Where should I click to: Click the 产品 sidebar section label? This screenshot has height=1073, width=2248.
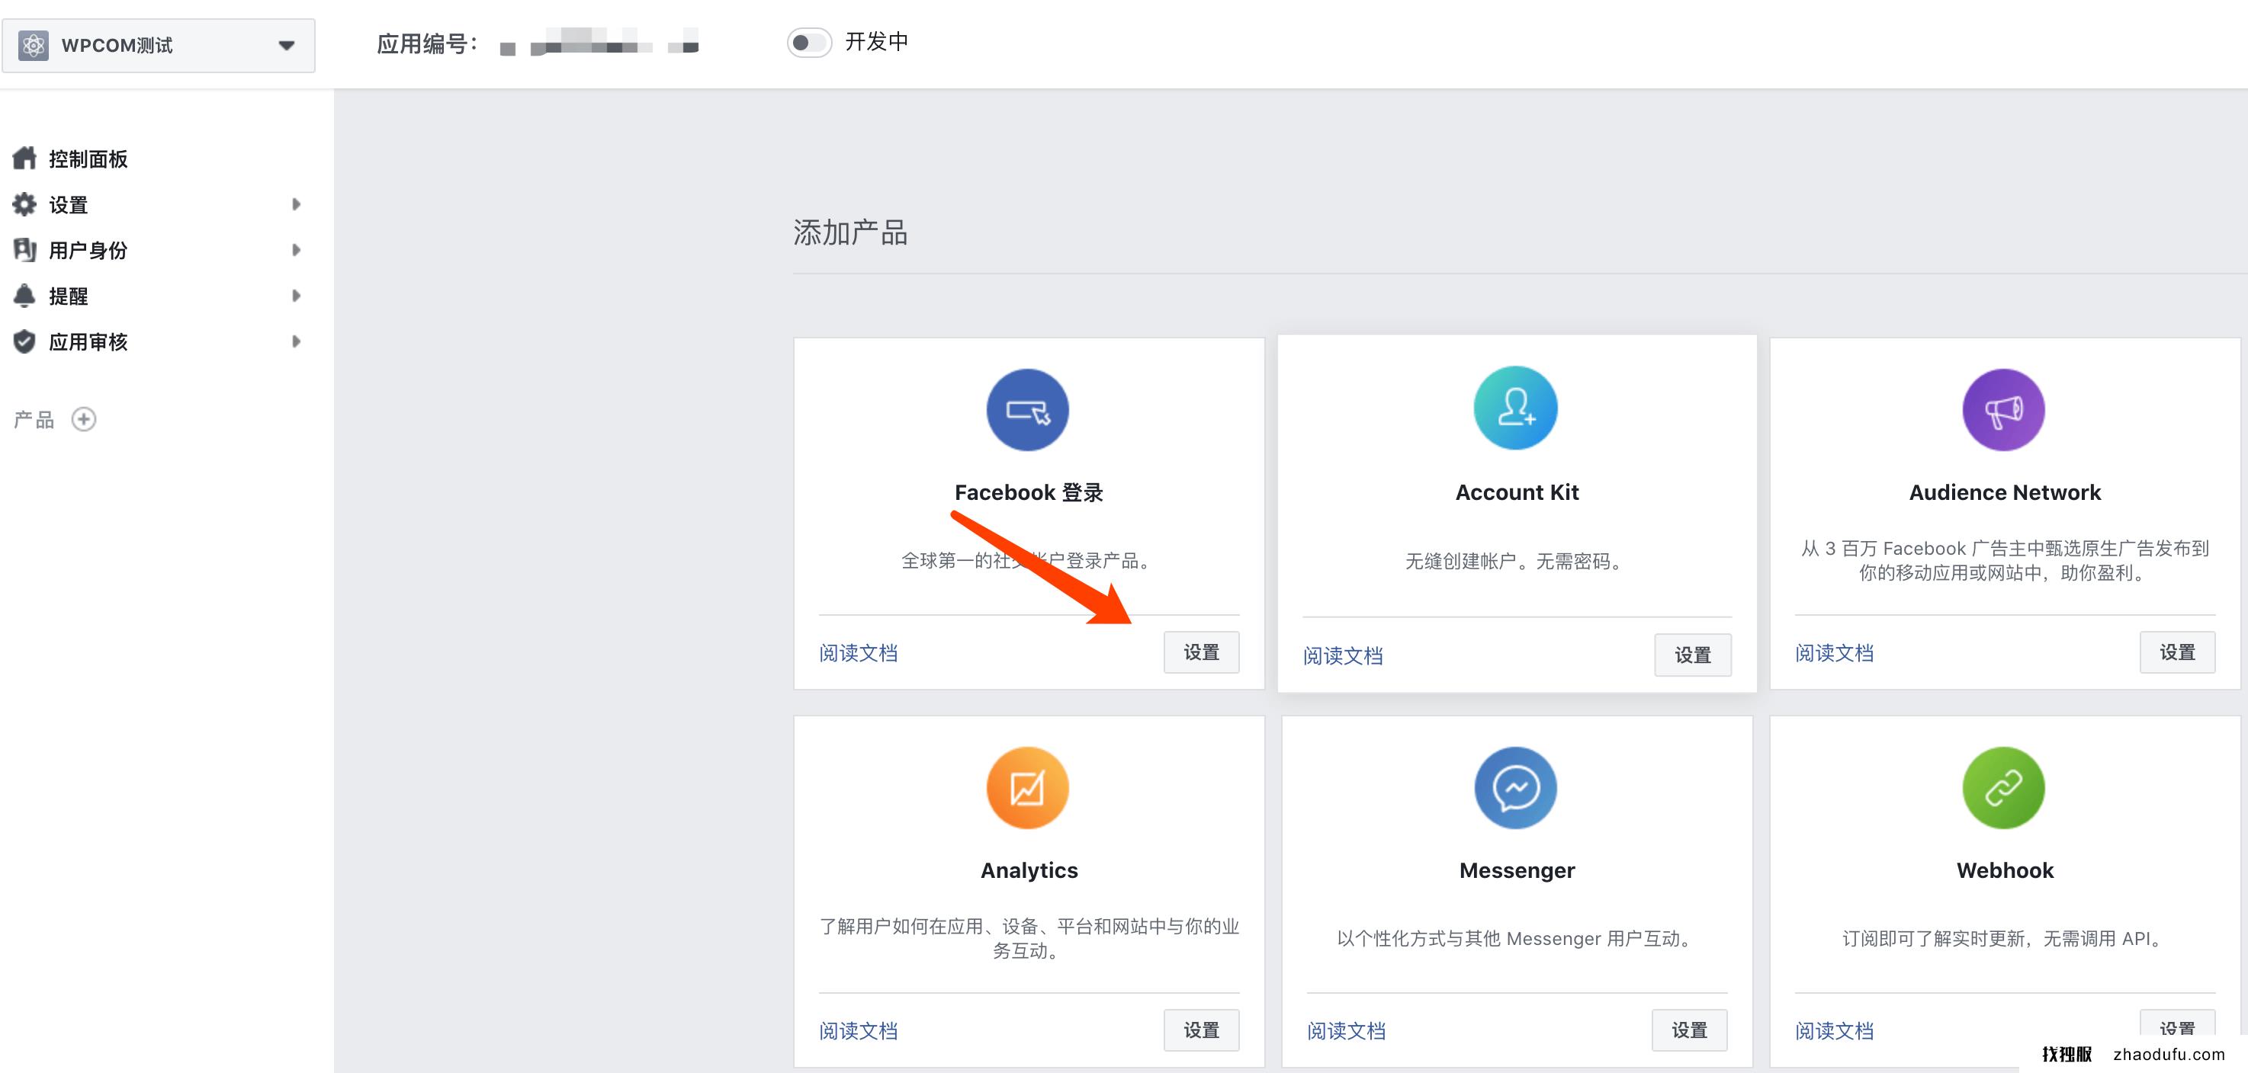click(x=34, y=420)
